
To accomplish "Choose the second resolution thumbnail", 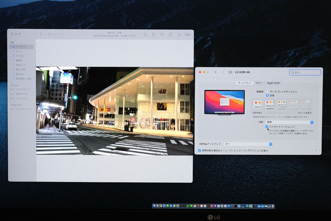I will 270,105.
